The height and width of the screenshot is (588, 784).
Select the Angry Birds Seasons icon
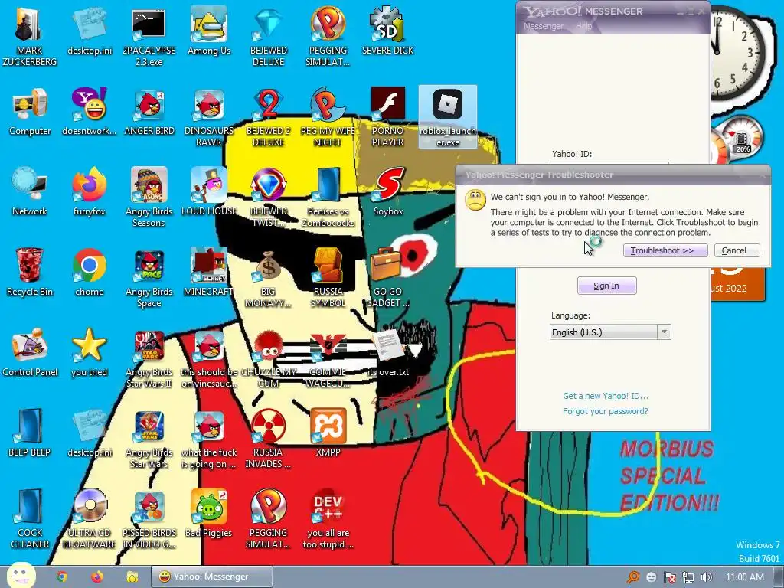click(149, 198)
